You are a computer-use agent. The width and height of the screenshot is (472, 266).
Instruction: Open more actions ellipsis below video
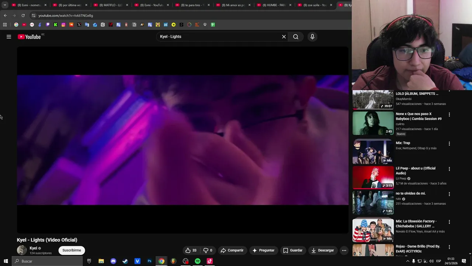pyautogui.click(x=344, y=250)
